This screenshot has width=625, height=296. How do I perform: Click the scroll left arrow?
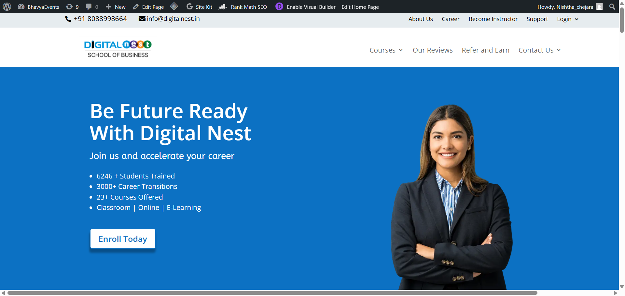[3, 293]
